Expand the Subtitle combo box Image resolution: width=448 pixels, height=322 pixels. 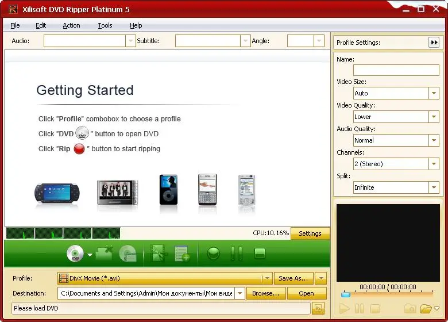pyautogui.click(x=245, y=41)
